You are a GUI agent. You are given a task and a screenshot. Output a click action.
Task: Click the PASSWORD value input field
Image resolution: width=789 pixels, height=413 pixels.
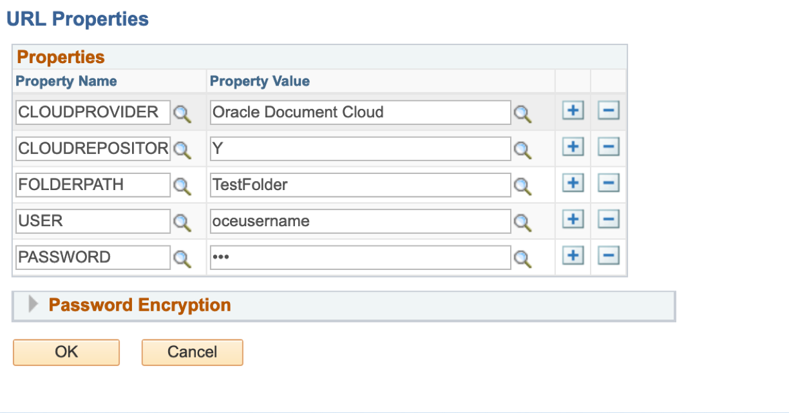point(360,258)
